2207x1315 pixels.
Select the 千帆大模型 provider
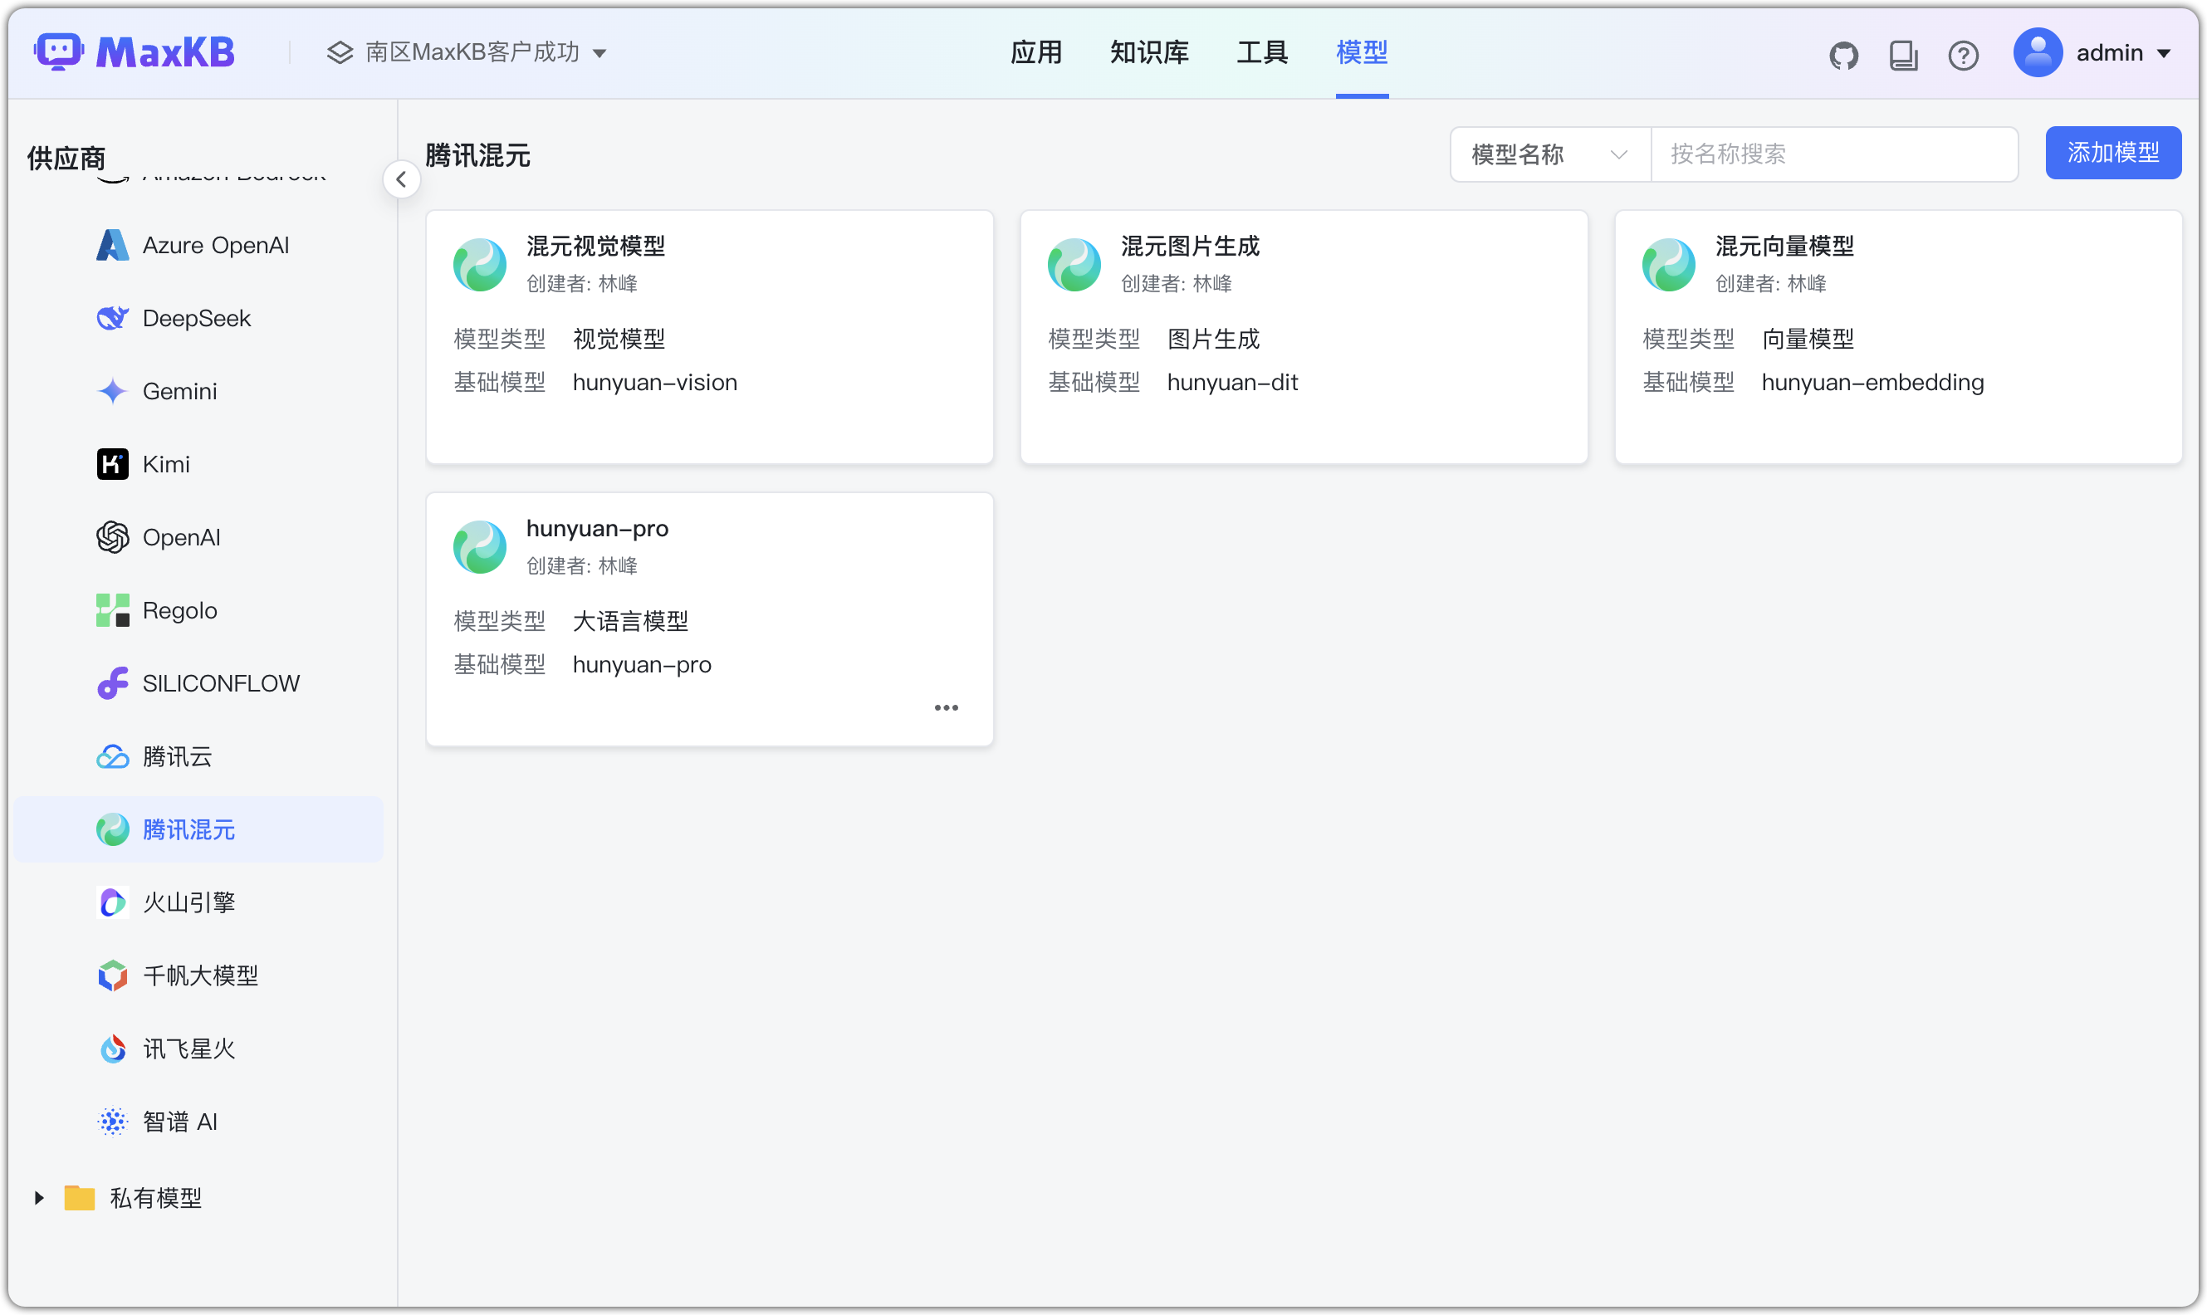(198, 975)
